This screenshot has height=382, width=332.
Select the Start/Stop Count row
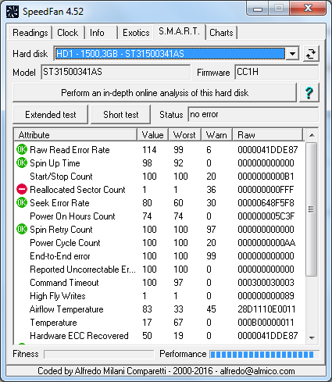159,177
